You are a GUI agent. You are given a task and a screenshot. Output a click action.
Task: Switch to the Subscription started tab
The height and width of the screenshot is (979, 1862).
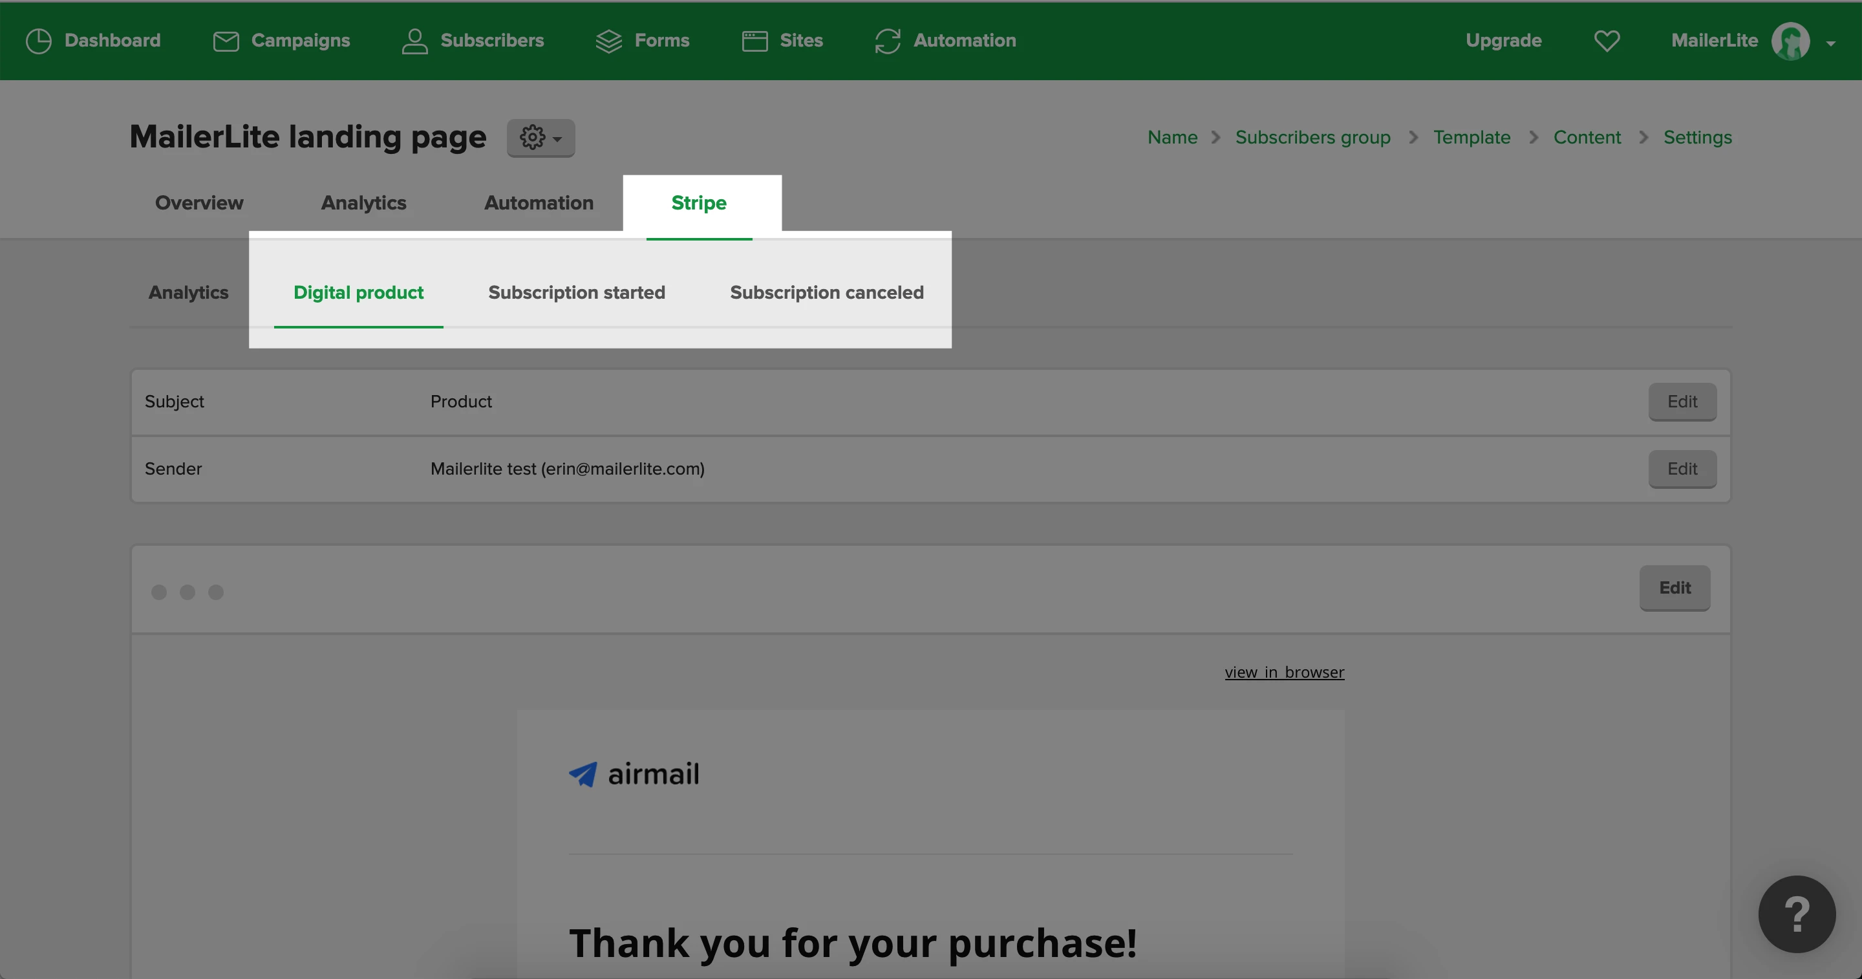(576, 293)
